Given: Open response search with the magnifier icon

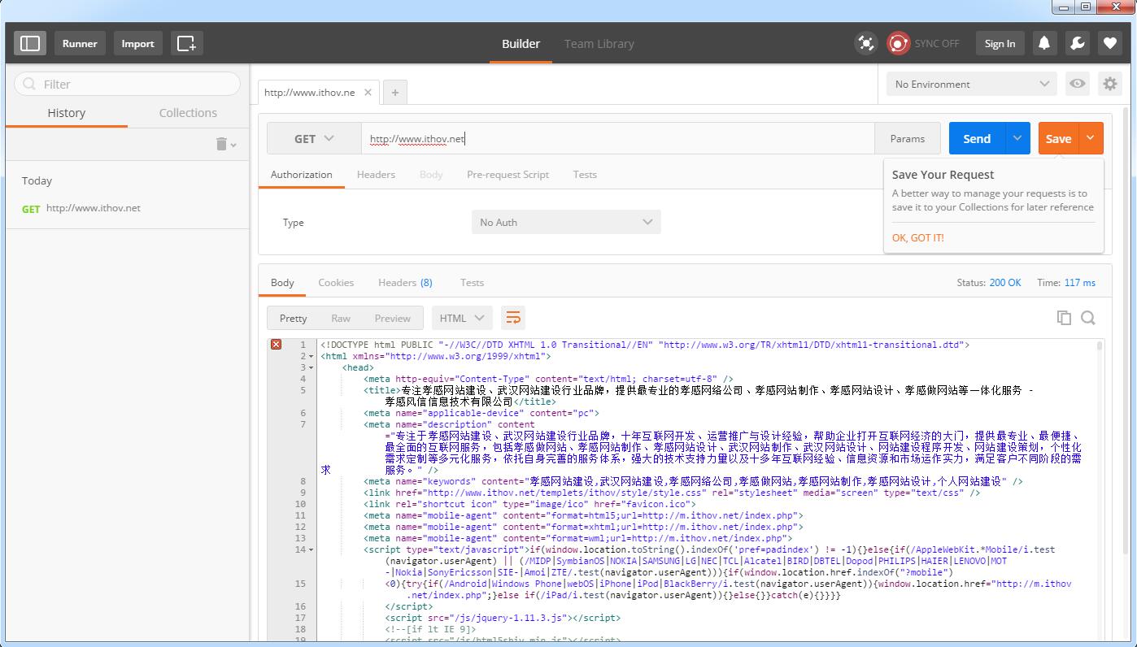Looking at the screenshot, I should pos(1088,318).
